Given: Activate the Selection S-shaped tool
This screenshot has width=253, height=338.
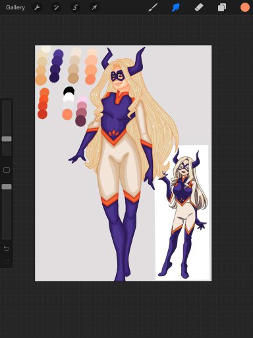Looking at the screenshot, I should tap(75, 7).
